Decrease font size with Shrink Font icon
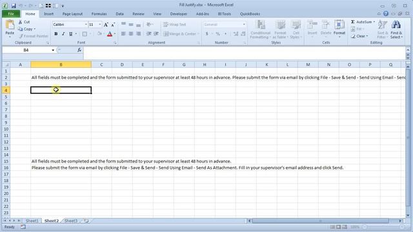 (x=113, y=24)
